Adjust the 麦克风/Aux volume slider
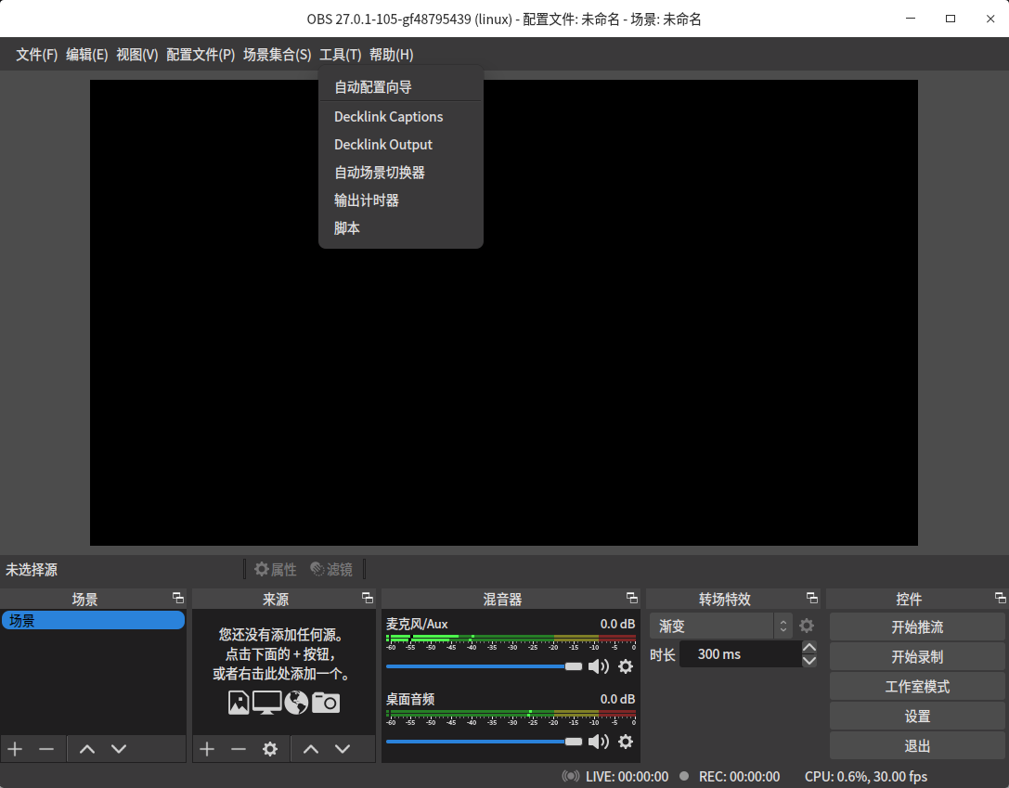Viewport: 1009px width, 788px height. coord(484,666)
